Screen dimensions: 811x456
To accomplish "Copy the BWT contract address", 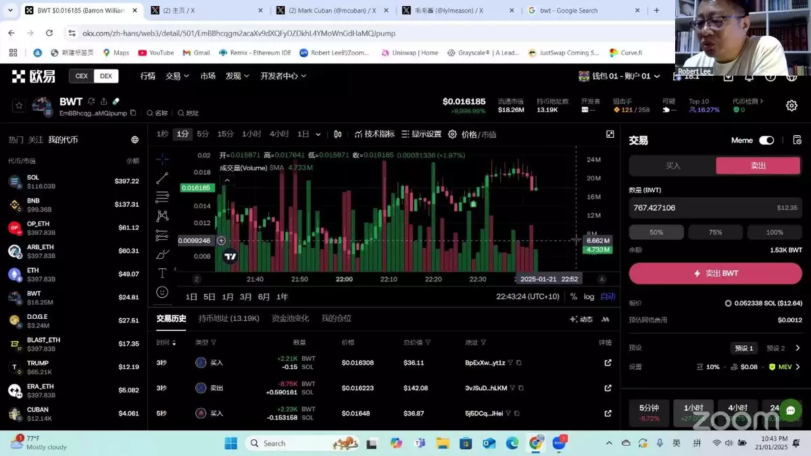I will [x=133, y=113].
